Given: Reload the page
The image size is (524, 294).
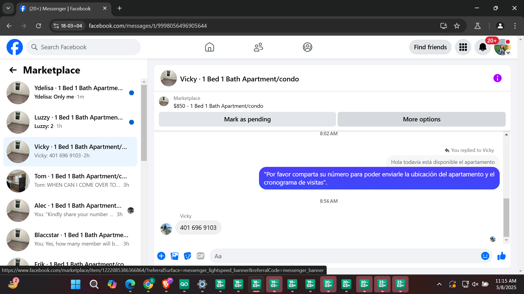Looking at the screenshot, I should (38, 26).
